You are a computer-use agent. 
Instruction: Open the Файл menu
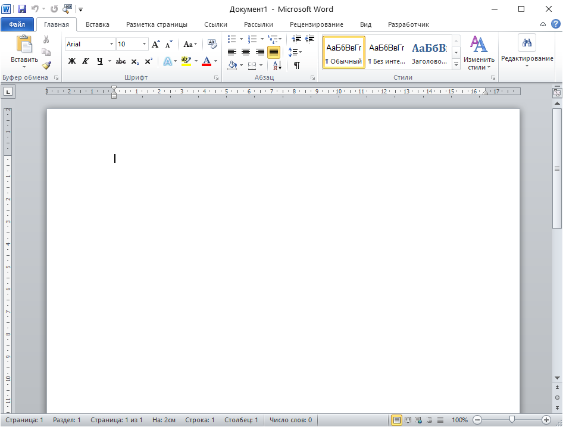(x=17, y=24)
